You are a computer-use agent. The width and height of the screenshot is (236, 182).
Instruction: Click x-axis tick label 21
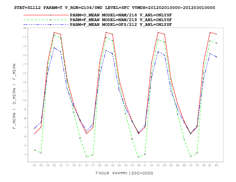(x=80, y=165)
